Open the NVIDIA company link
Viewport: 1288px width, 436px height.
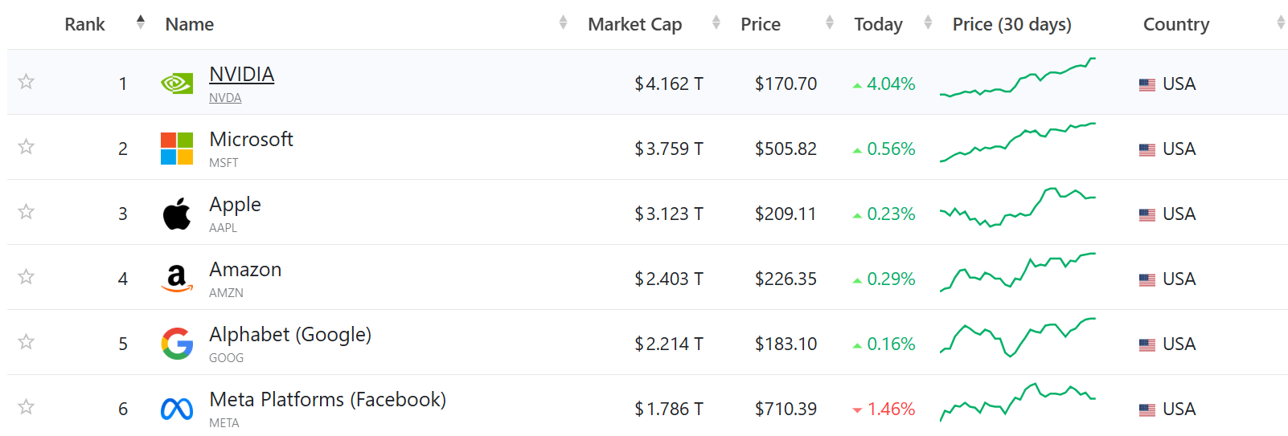coord(241,74)
